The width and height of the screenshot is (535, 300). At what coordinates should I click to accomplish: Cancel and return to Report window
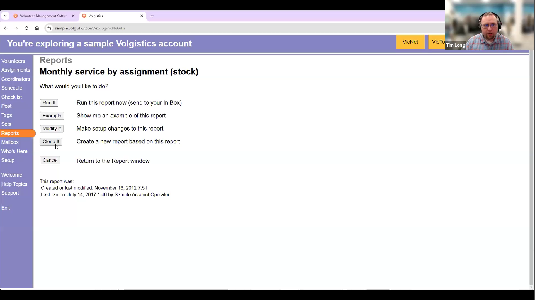click(x=50, y=160)
